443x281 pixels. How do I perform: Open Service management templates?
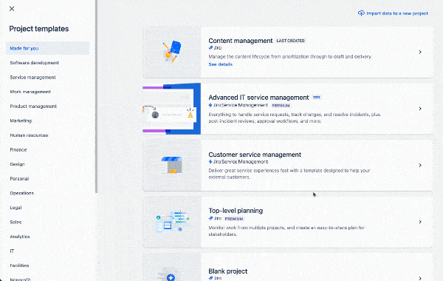[32, 77]
